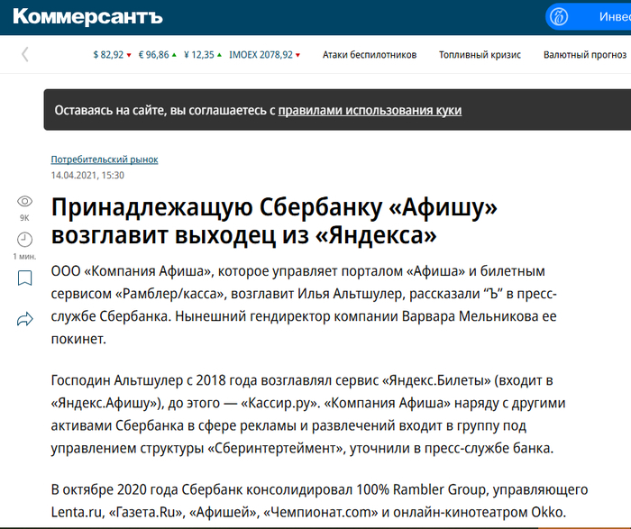631x529 pixels.
Task: Open the Атаки беспилотников topic
Action: coord(370,55)
